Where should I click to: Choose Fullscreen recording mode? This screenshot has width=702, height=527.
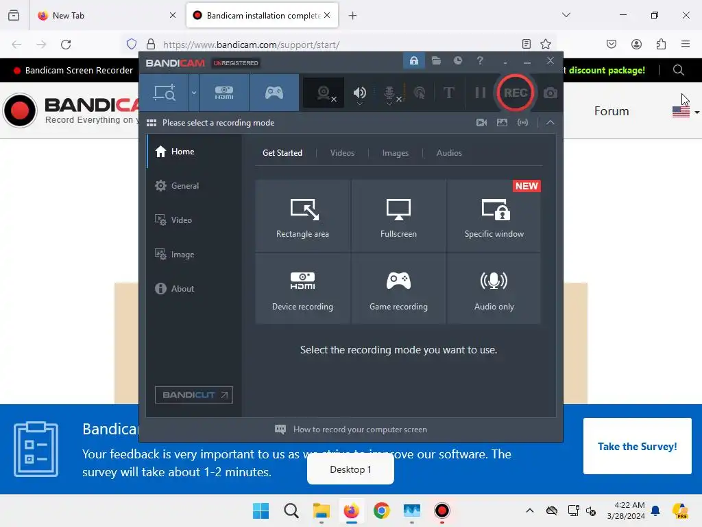pyautogui.click(x=398, y=215)
